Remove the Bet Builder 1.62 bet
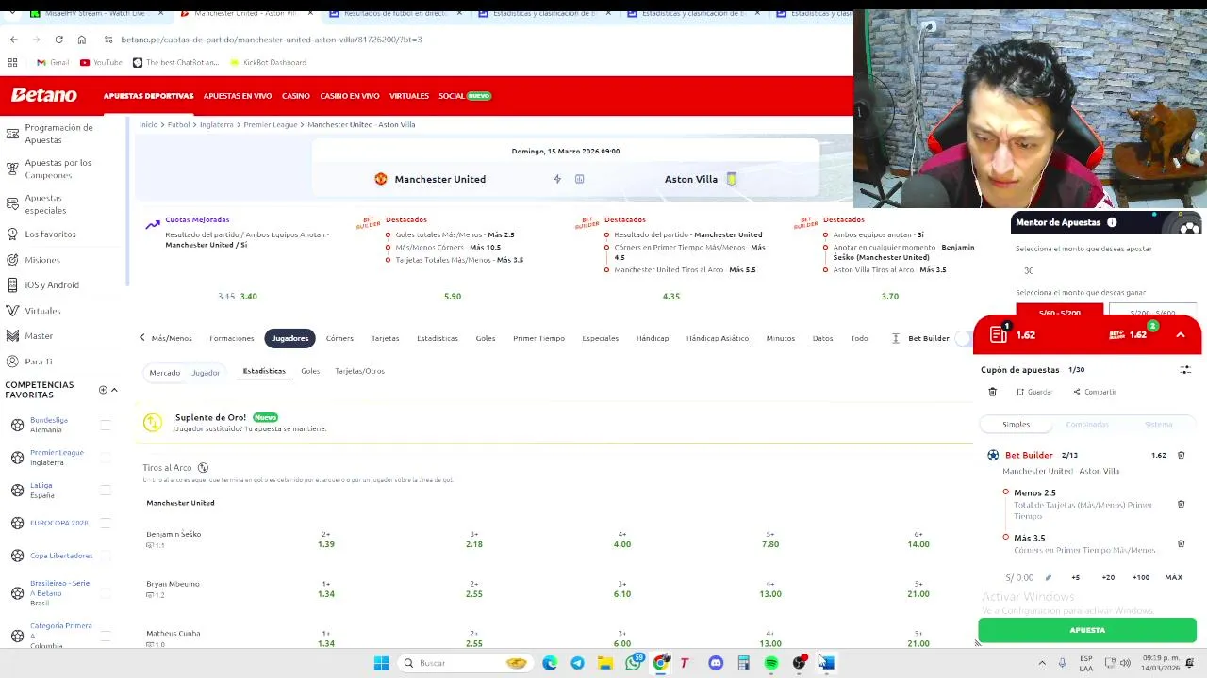 [x=1181, y=455]
